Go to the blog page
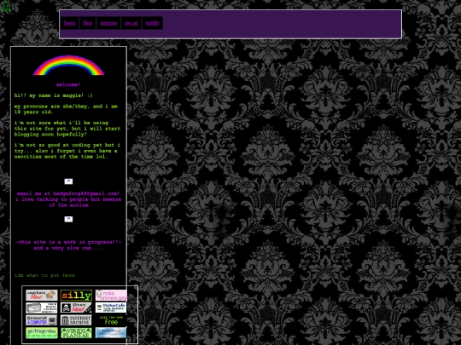This screenshot has height=345, width=461. [88, 23]
